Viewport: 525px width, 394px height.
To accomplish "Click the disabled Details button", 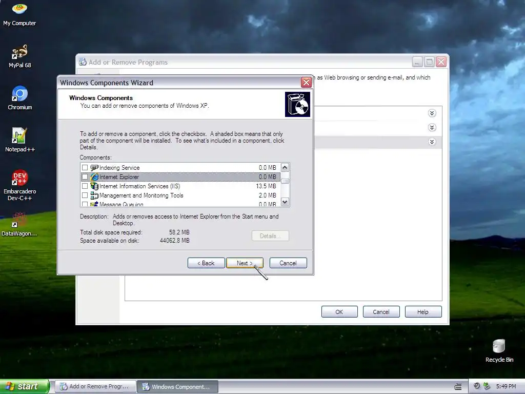I will pyautogui.click(x=270, y=236).
